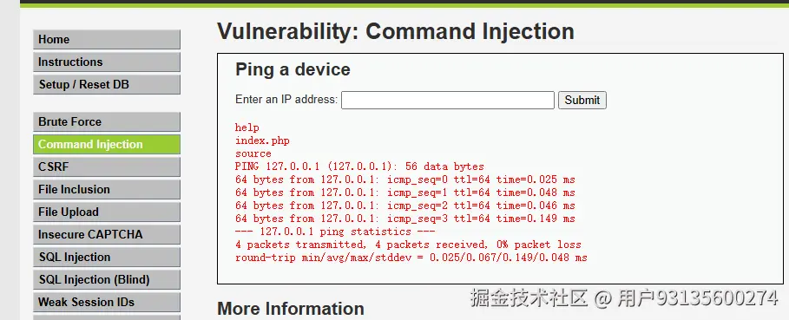Click the Submit button
Viewport: 789px width, 320px height.
point(582,100)
